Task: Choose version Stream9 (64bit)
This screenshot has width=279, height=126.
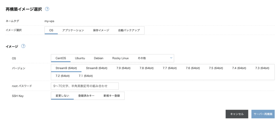Action: pos(66,68)
